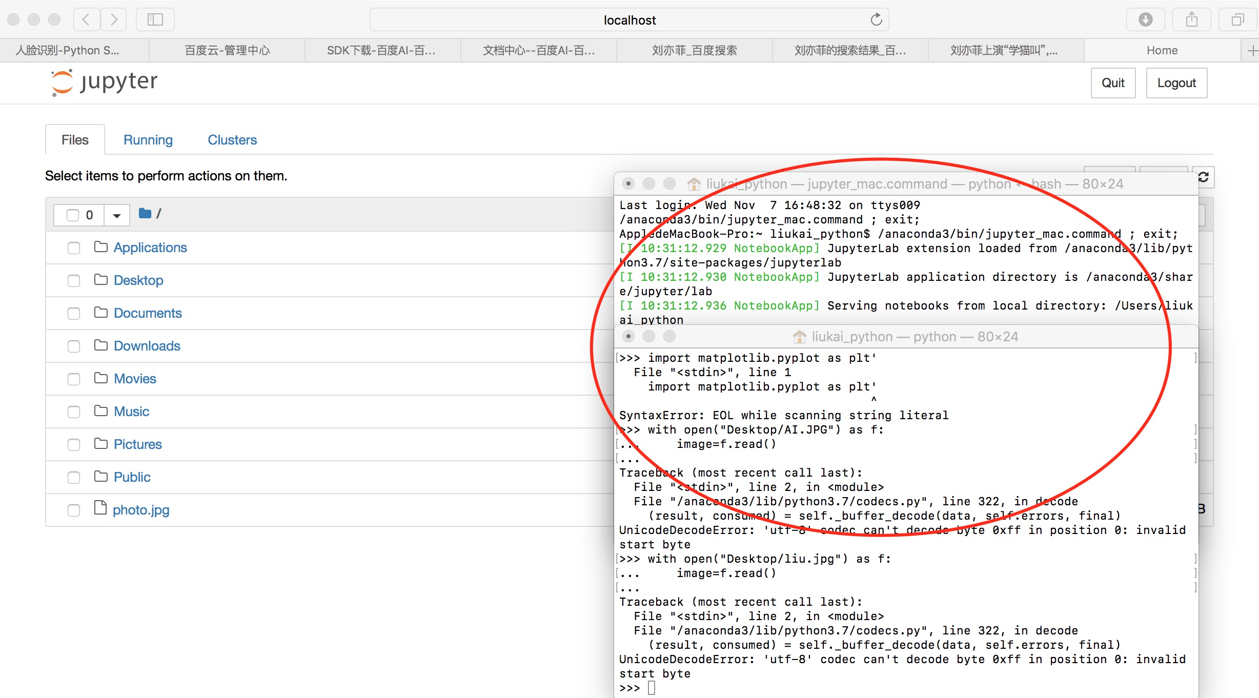Open the 百度云-管理中心 browser tab
Image resolution: width=1259 pixels, height=698 pixels.
(227, 50)
